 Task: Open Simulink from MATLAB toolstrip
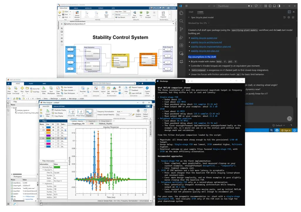pyautogui.click(x=96, y=89)
